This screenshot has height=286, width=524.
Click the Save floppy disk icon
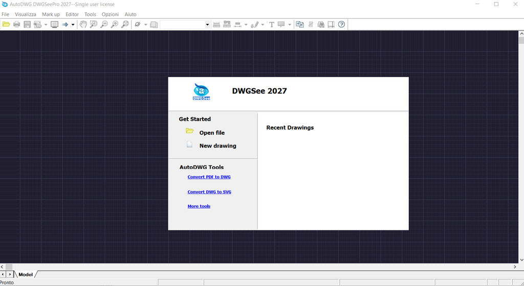click(x=27, y=25)
